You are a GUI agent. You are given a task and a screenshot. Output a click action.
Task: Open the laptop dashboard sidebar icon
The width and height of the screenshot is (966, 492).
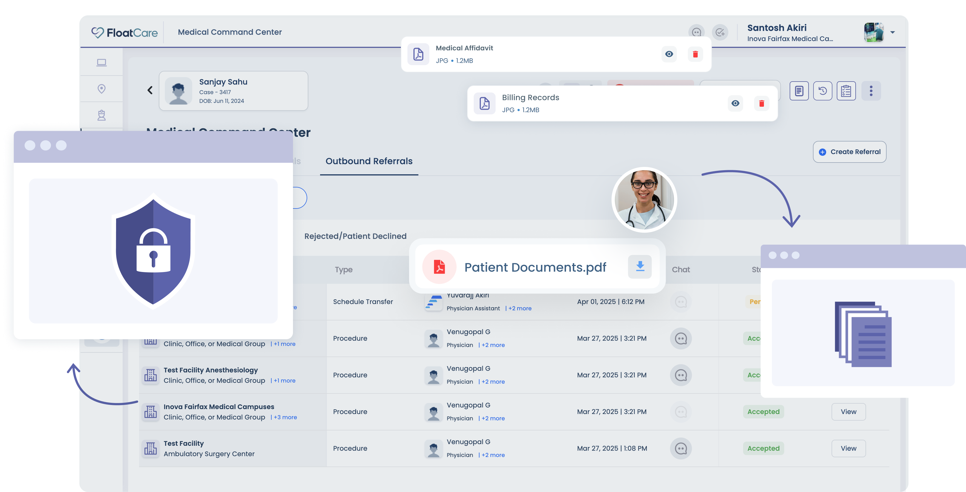(101, 62)
